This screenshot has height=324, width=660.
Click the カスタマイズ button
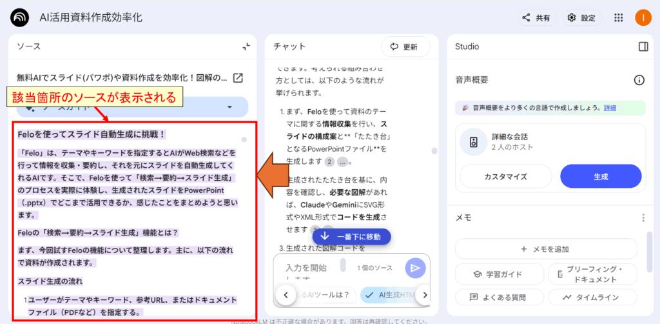(x=505, y=176)
